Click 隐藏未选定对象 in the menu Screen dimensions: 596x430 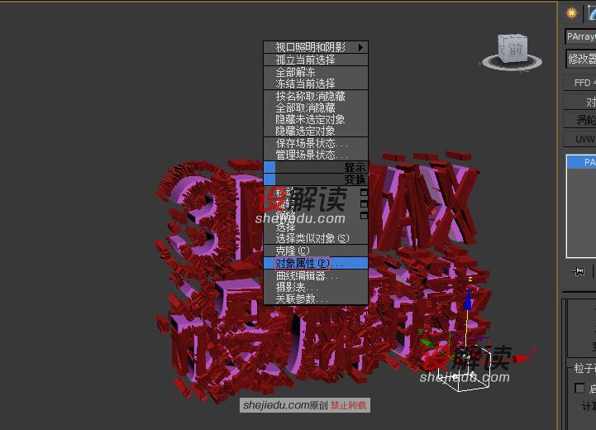[316, 119]
